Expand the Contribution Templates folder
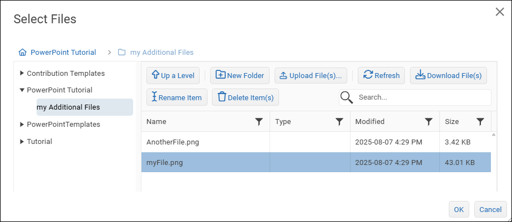512x222 pixels. (22, 73)
